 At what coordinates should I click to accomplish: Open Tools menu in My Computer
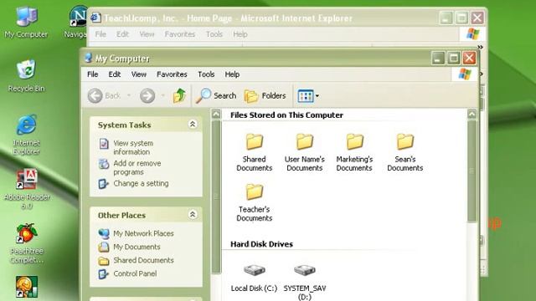(x=206, y=74)
